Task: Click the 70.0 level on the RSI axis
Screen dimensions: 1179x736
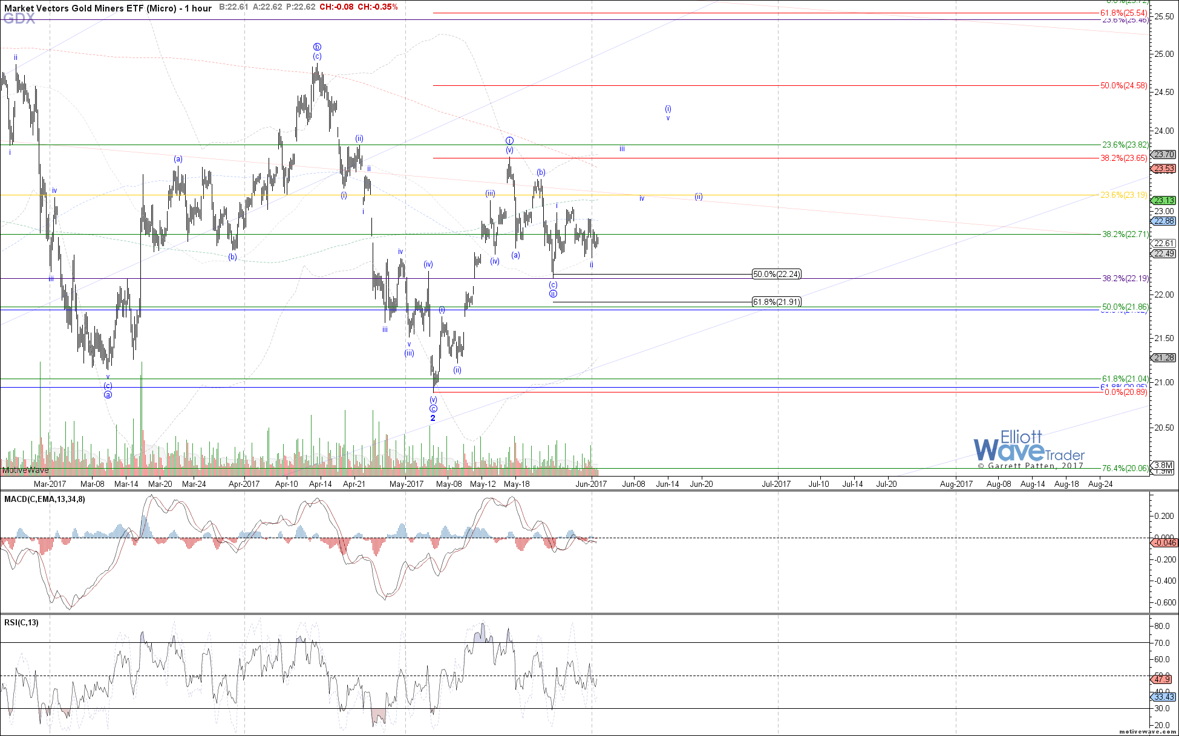Action: coord(1162,643)
